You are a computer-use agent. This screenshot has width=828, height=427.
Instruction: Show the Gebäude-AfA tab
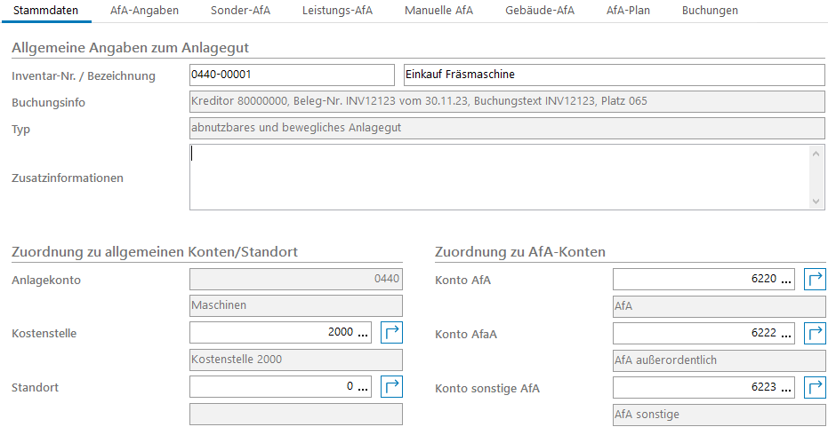[540, 11]
